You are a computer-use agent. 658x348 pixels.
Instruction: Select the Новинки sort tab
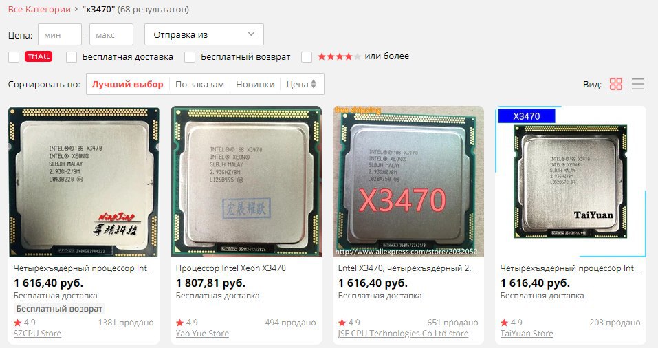tap(255, 84)
